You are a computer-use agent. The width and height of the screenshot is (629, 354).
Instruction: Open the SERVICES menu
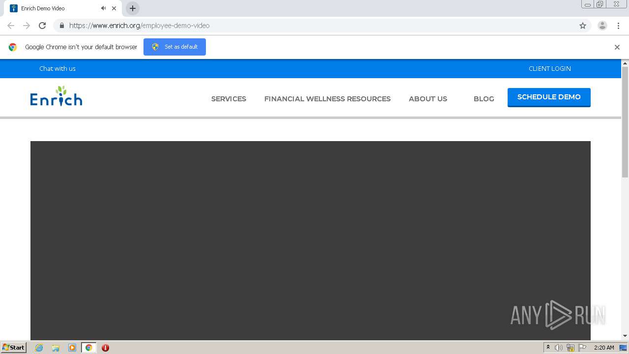coord(229,99)
